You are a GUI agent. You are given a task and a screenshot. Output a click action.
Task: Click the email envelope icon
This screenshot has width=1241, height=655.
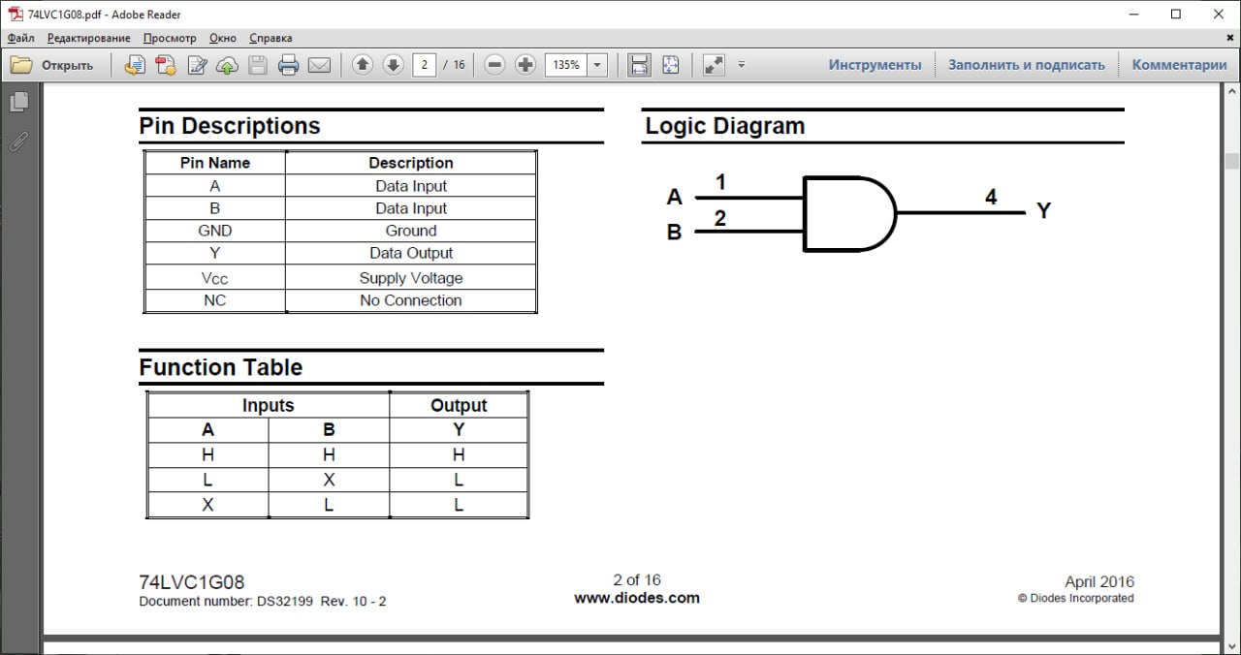point(319,65)
